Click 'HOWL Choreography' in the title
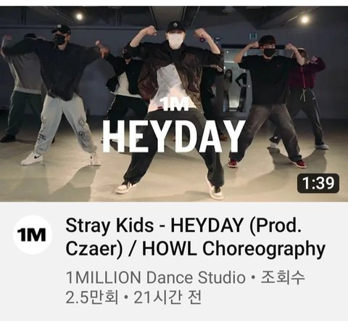This screenshot has height=328, width=348. pos(233,249)
